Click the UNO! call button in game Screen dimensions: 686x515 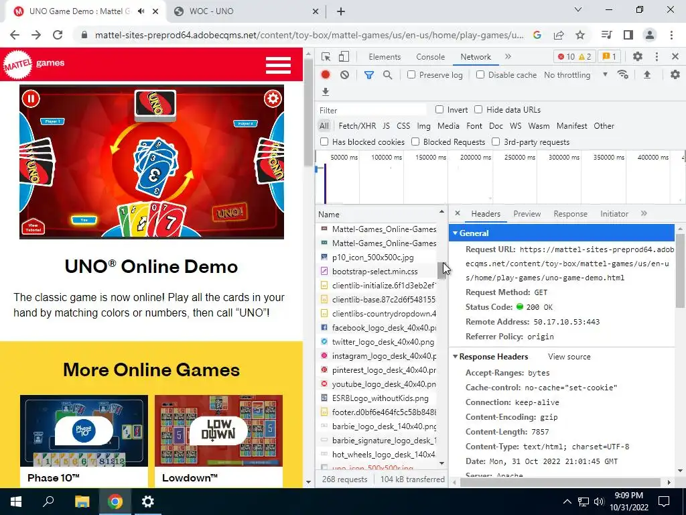click(230, 213)
